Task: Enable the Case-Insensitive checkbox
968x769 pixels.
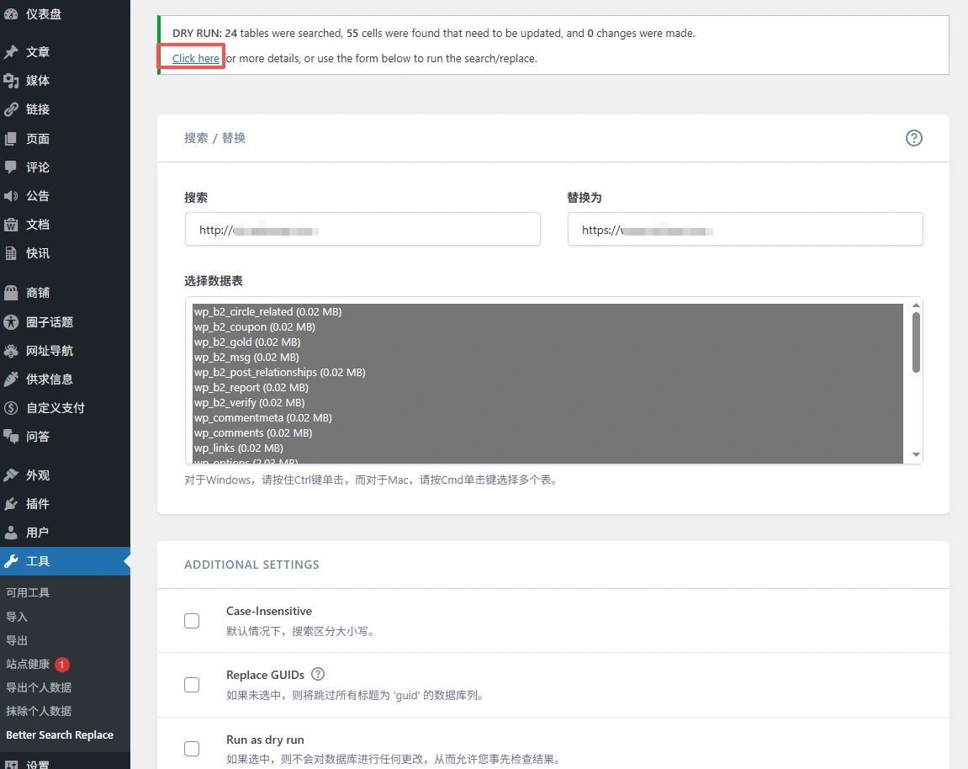Action: (192, 621)
